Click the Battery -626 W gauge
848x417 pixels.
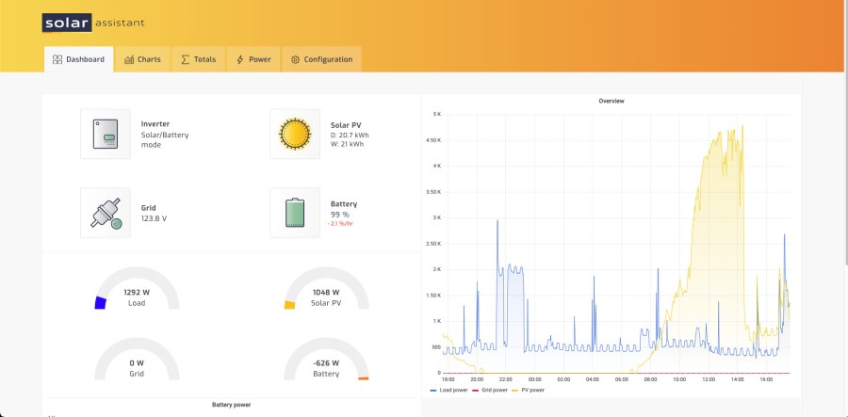(326, 360)
